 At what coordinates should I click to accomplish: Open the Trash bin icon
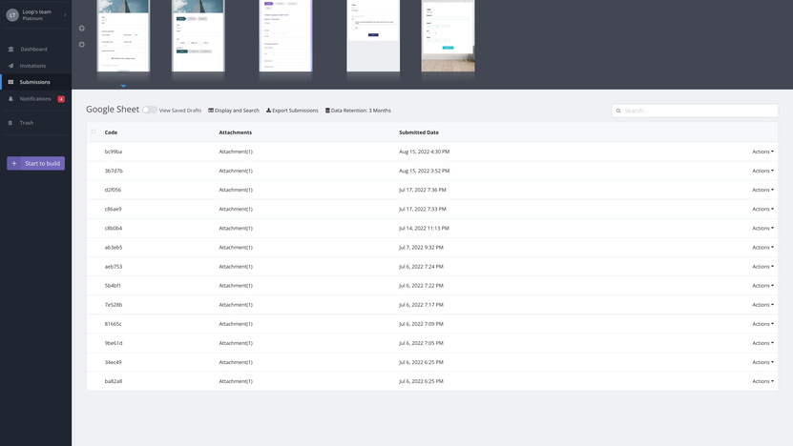point(11,123)
